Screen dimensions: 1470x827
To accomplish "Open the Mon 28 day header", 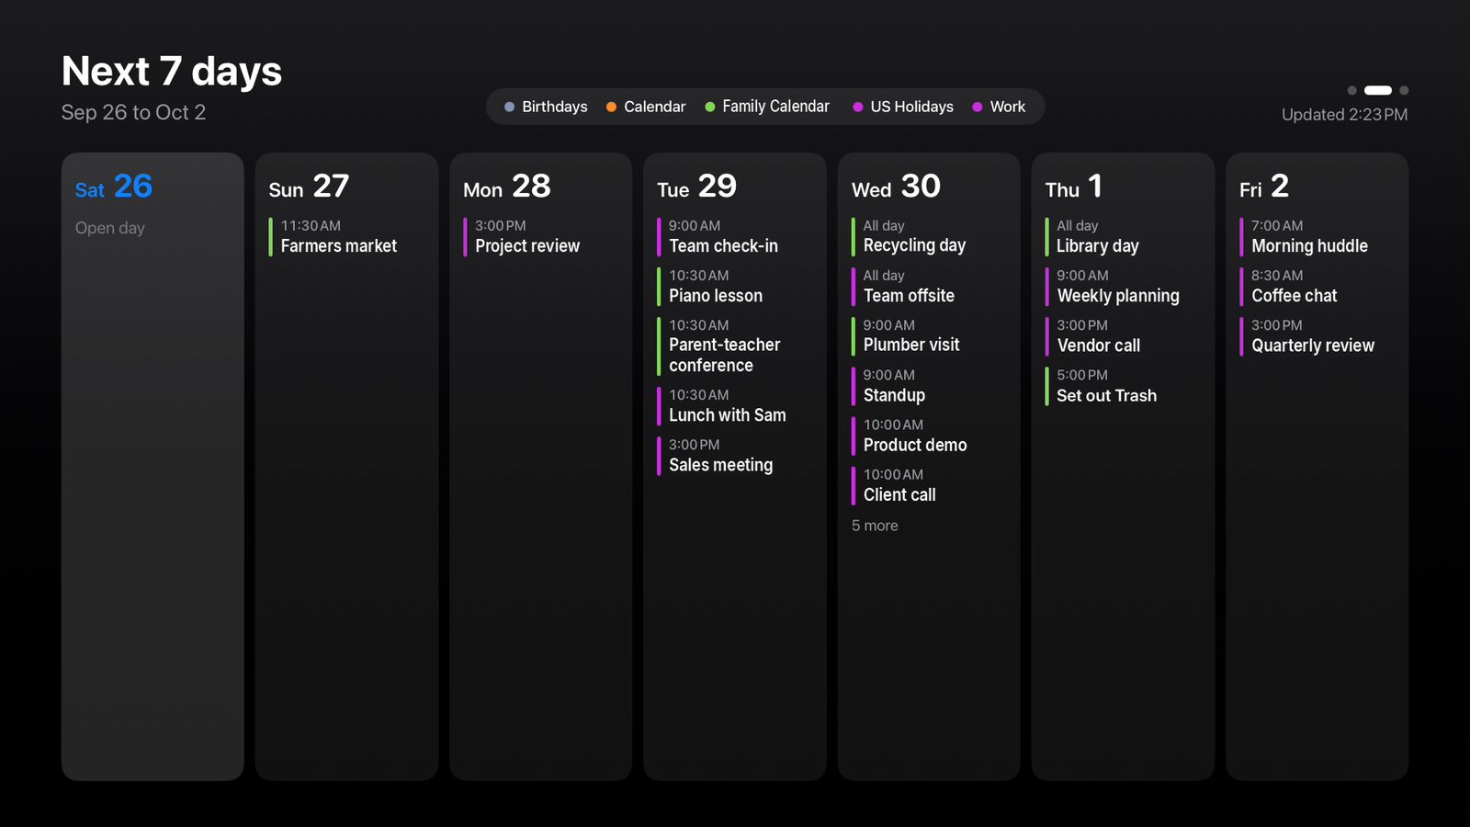I will tap(507, 187).
